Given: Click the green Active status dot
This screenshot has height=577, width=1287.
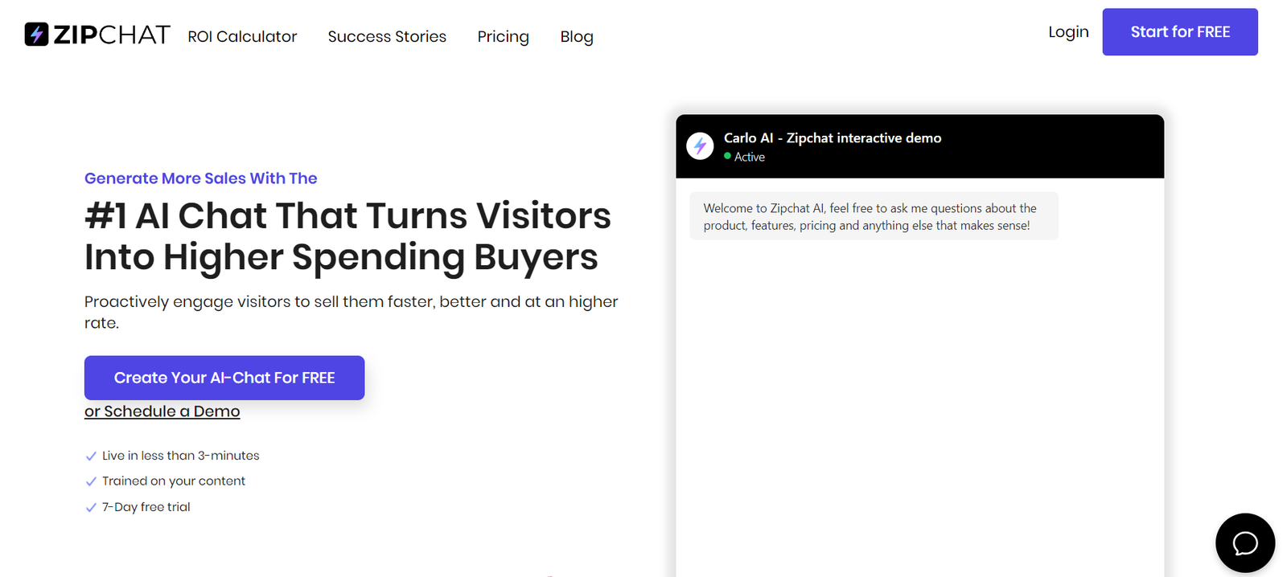Looking at the screenshot, I should pos(727,156).
